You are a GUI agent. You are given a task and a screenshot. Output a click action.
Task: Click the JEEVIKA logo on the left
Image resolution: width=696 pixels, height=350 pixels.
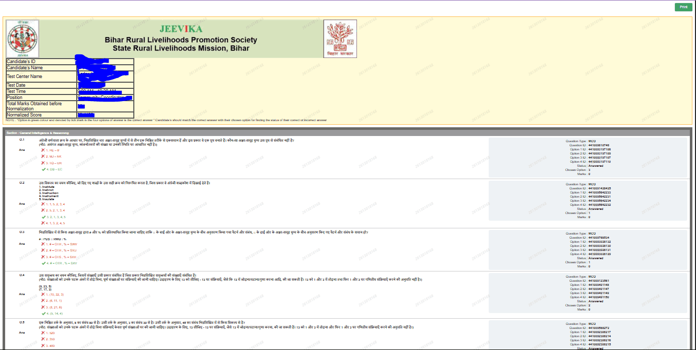pyautogui.click(x=22, y=38)
